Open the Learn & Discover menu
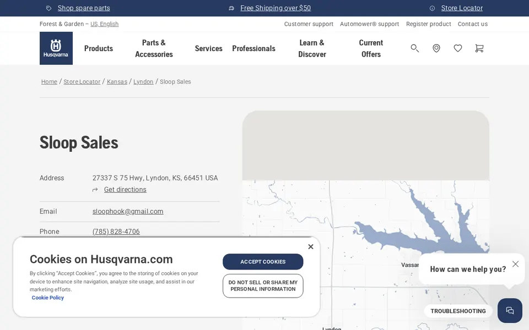 coord(312,48)
